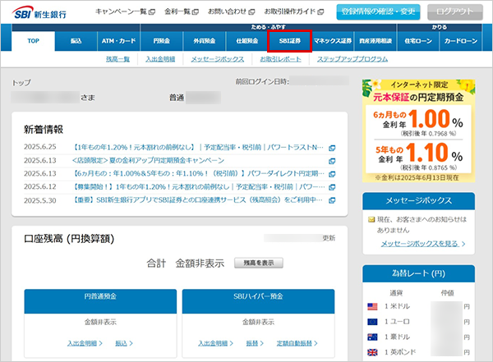493x362 pixels.
Task: Open 振込 link under 円普通預金
Action: tap(124, 343)
